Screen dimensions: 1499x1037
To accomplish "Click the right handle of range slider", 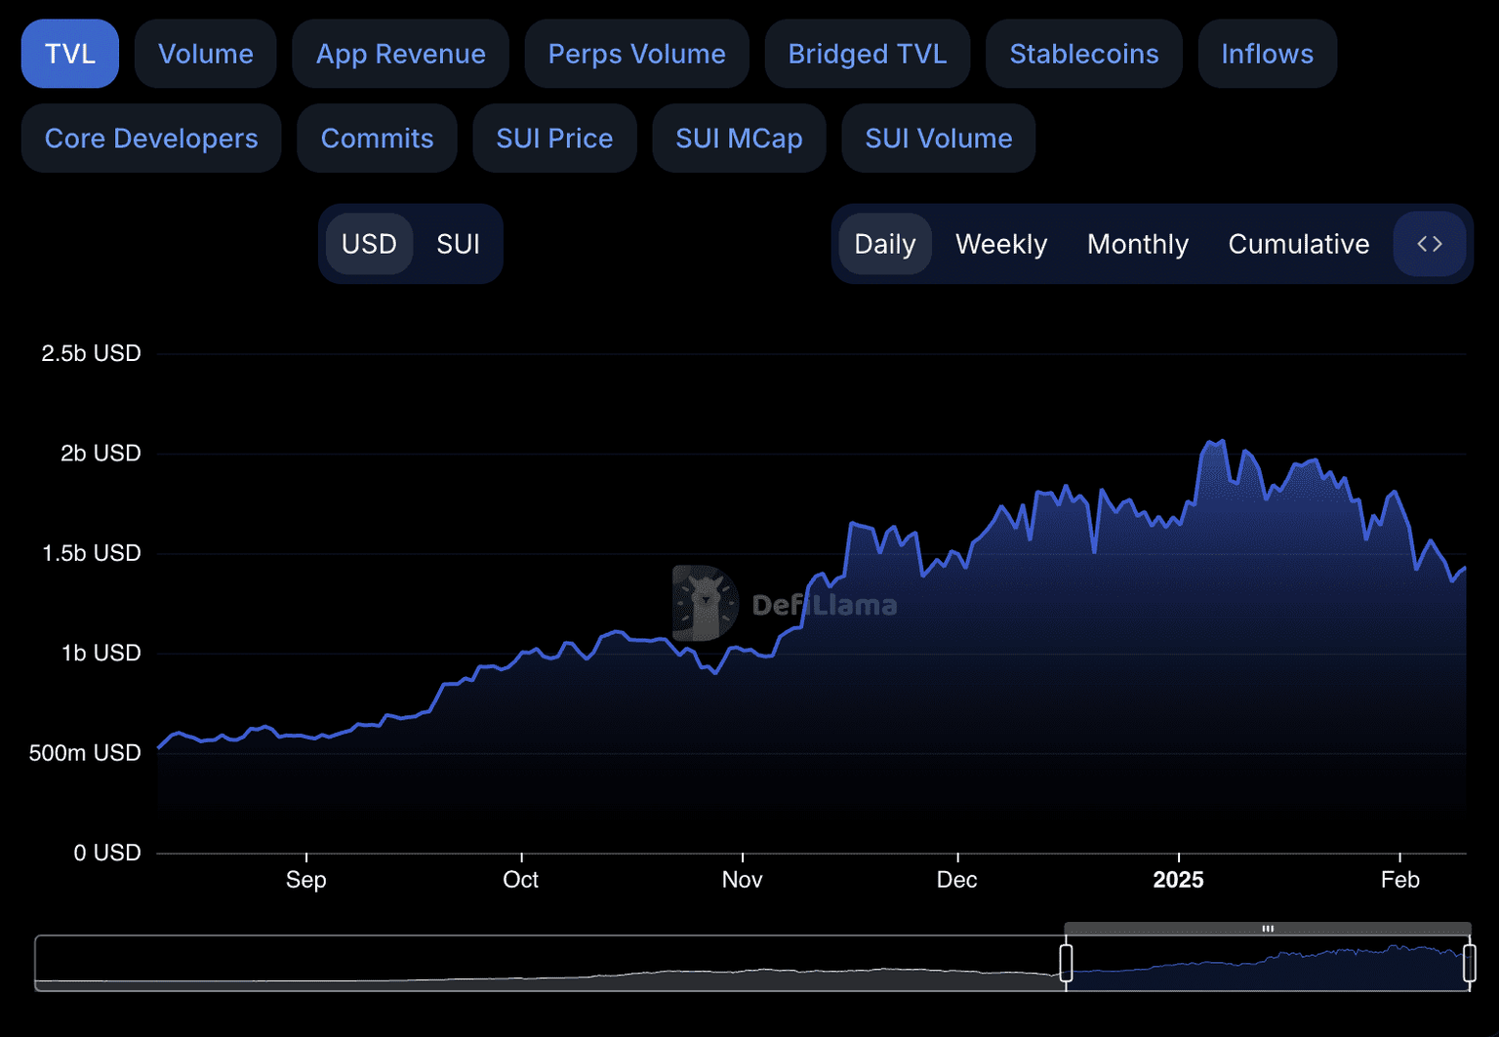I will (x=1469, y=963).
